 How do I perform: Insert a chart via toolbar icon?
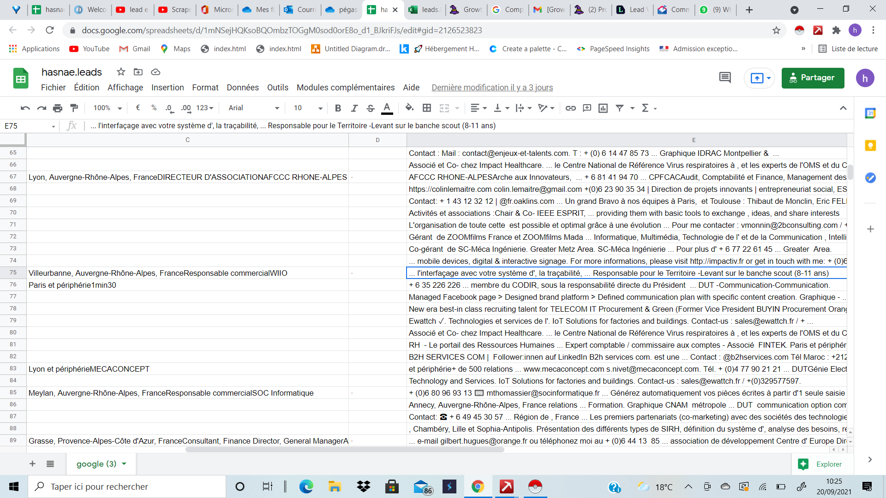(x=603, y=108)
